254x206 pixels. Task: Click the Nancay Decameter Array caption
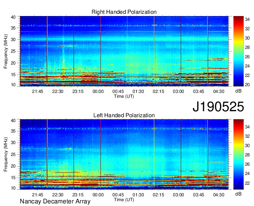click(x=55, y=202)
